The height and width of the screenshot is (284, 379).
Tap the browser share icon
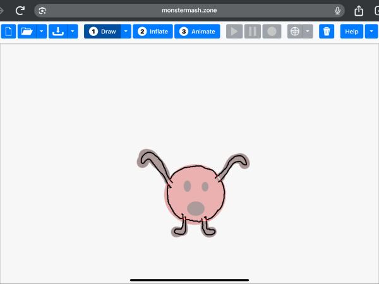pos(359,10)
